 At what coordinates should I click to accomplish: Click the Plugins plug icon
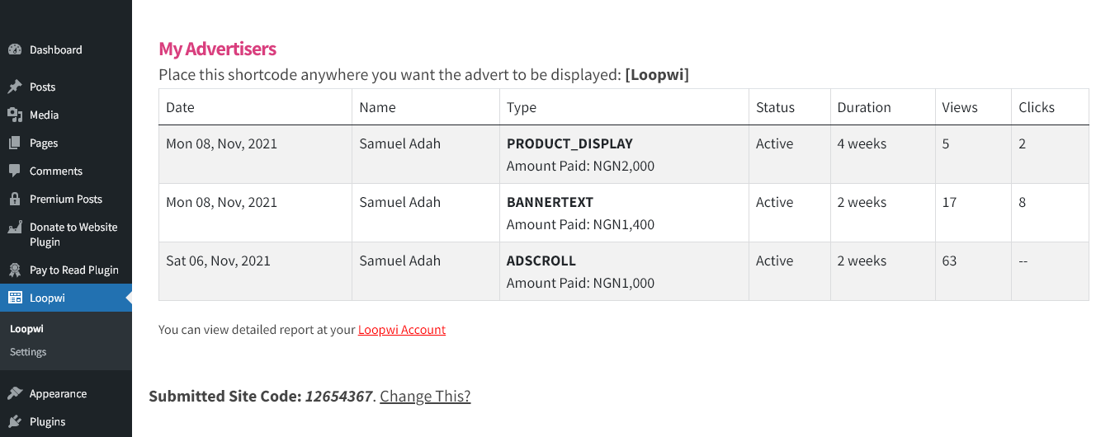click(x=15, y=421)
